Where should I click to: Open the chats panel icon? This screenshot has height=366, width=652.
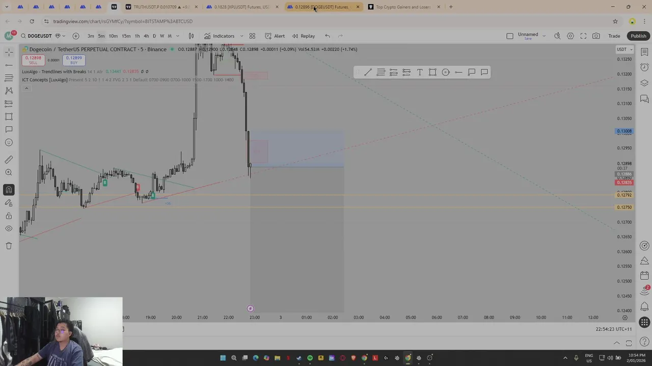pos(644,99)
